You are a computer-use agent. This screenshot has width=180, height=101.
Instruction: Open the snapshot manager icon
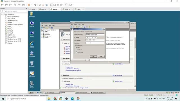click(x=47, y=5)
